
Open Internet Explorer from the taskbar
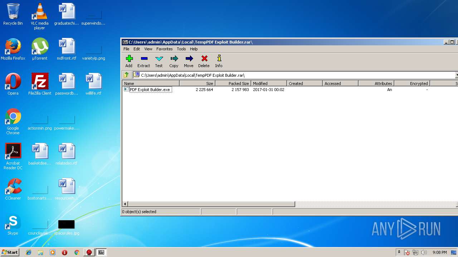click(x=29, y=252)
